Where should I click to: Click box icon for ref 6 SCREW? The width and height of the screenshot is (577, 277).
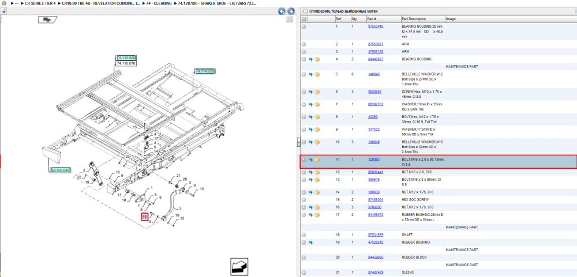[x=317, y=92]
